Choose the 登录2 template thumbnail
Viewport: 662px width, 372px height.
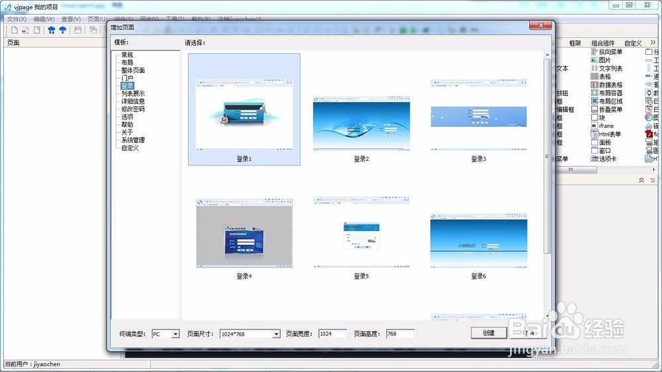[361, 122]
